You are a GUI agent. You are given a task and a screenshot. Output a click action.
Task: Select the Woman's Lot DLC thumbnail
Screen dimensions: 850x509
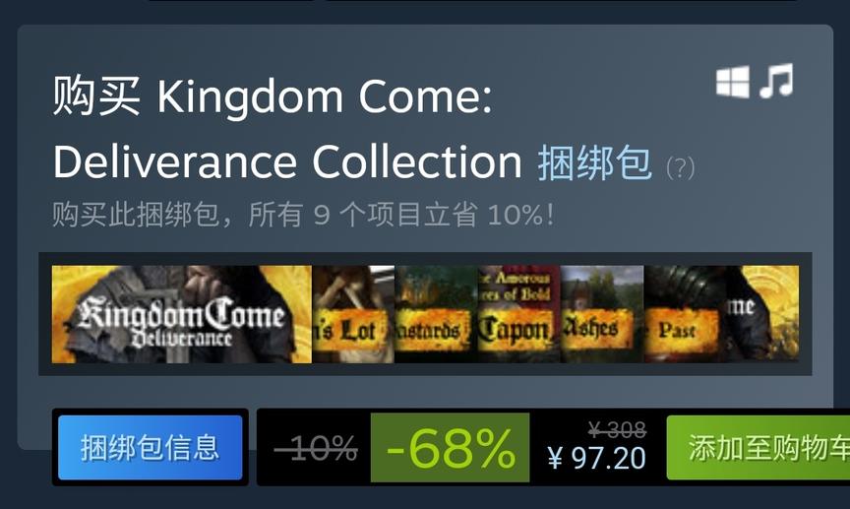(x=353, y=314)
